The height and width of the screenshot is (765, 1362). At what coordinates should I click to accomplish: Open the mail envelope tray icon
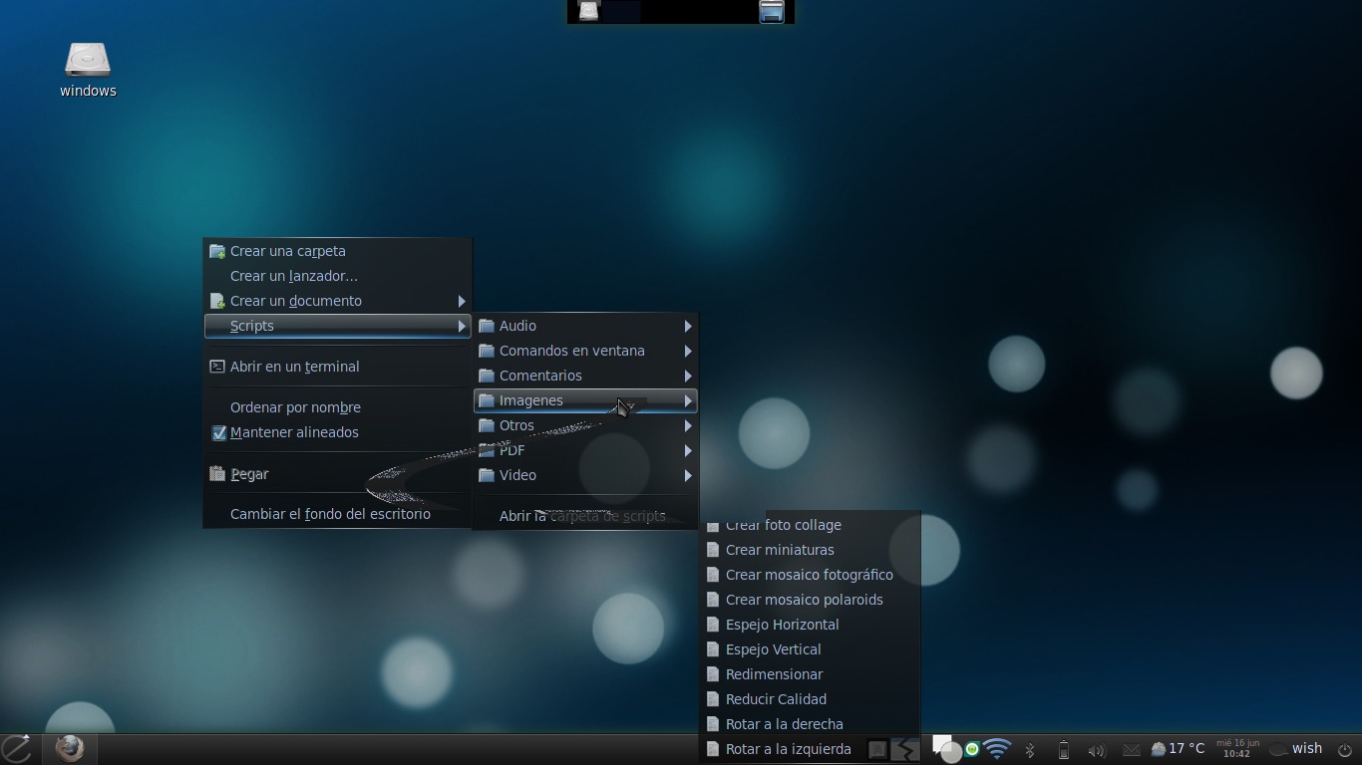1131,750
